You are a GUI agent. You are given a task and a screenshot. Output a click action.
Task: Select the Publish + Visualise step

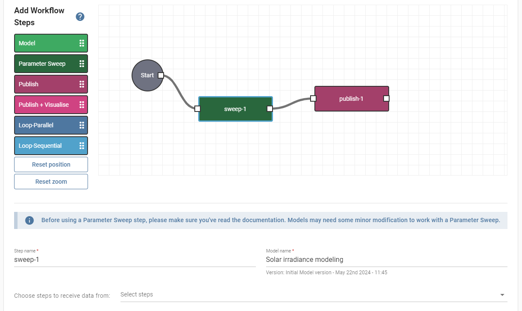(43, 104)
